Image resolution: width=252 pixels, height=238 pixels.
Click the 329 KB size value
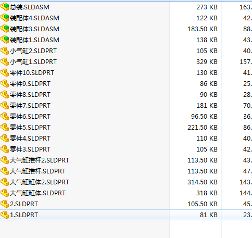click(x=207, y=62)
